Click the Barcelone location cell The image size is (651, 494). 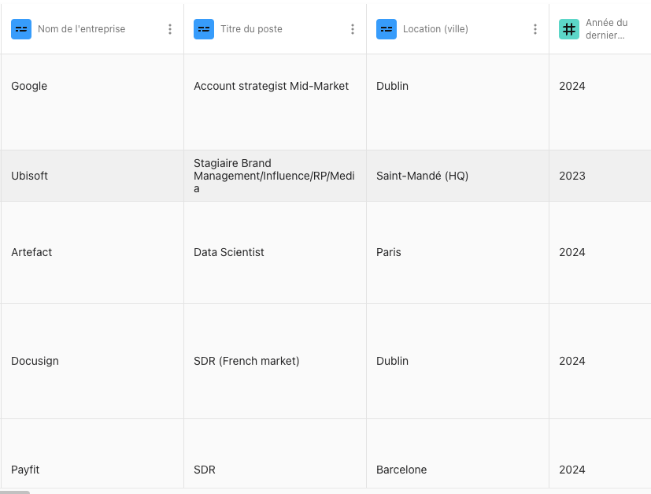401,470
